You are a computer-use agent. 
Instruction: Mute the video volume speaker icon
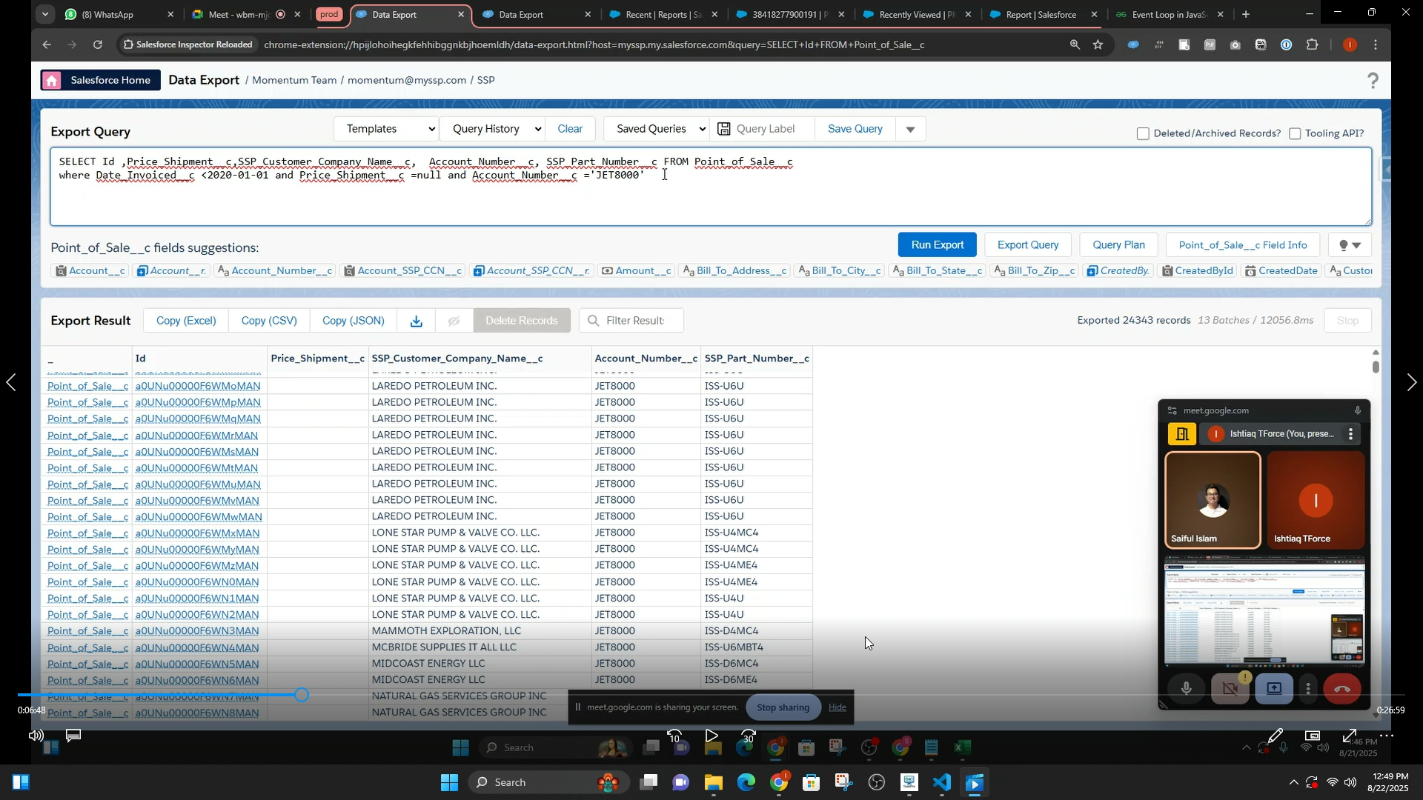pyautogui.click(x=35, y=736)
